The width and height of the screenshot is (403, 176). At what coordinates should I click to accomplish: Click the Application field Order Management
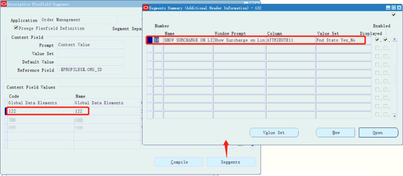pyautogui.click(x=79, y=20)
